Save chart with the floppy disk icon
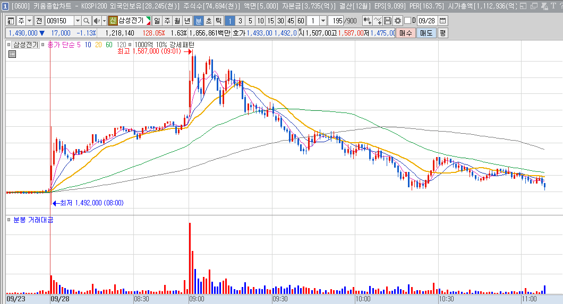The width and height of the screenshot is (563, 304). click(x=387, y=21)
